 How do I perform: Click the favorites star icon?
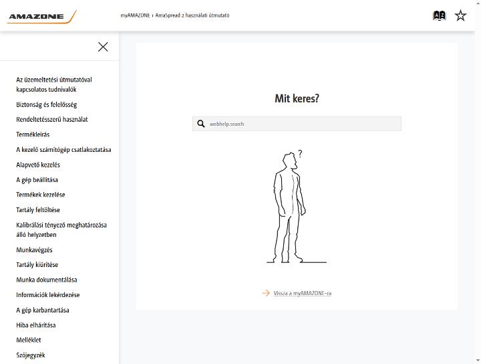460,15
